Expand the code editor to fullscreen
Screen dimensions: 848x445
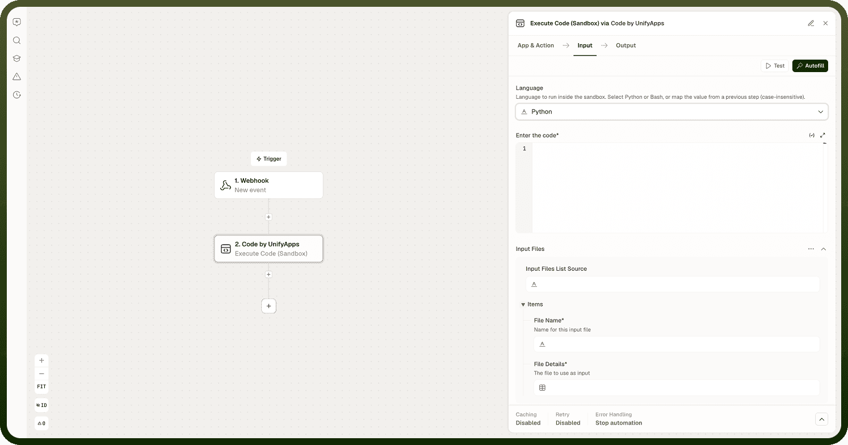(x=822, y=135)
